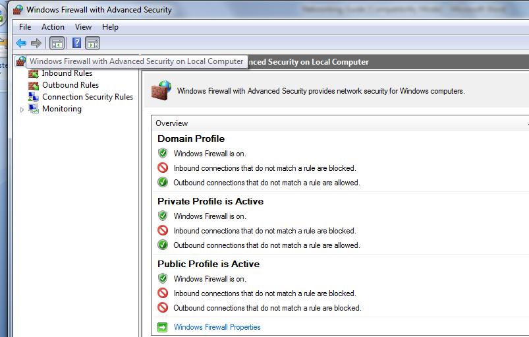Viewport: 529px width, 337px height.
Task: Click the 'provides network security' description text
Action: [x=321, y=91]
